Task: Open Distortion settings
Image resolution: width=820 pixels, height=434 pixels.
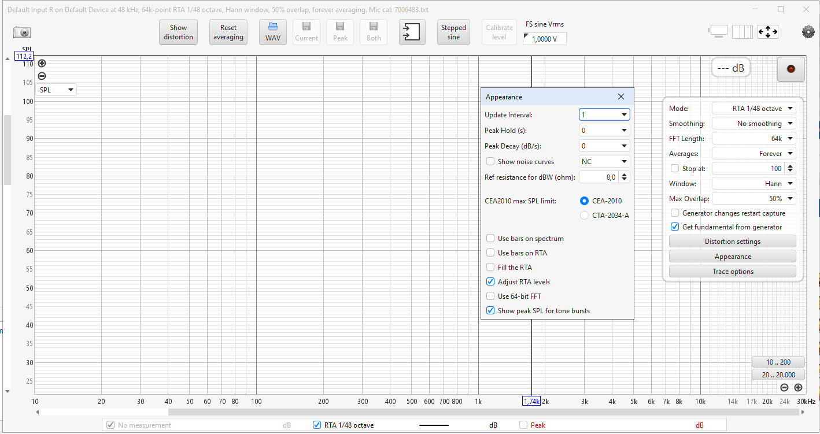Action: coord(733,242)
